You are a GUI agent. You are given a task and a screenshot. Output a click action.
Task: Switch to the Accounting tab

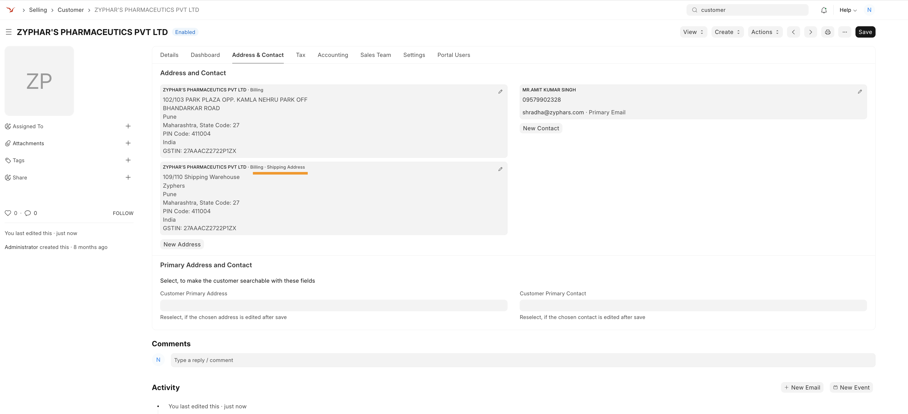333,55
